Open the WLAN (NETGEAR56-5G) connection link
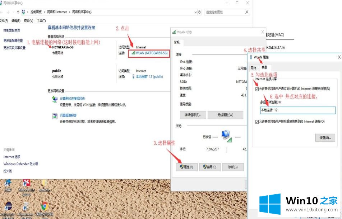The image size is (342, 219). coord(152,53)
